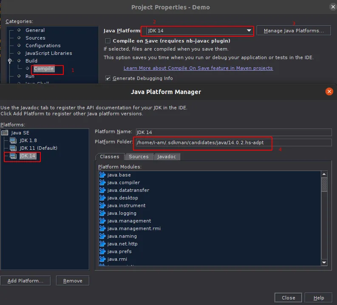This screenshot has width=337, height=305.
Task: Click the java.management.rmi module icon
Action: click(102, 228)
